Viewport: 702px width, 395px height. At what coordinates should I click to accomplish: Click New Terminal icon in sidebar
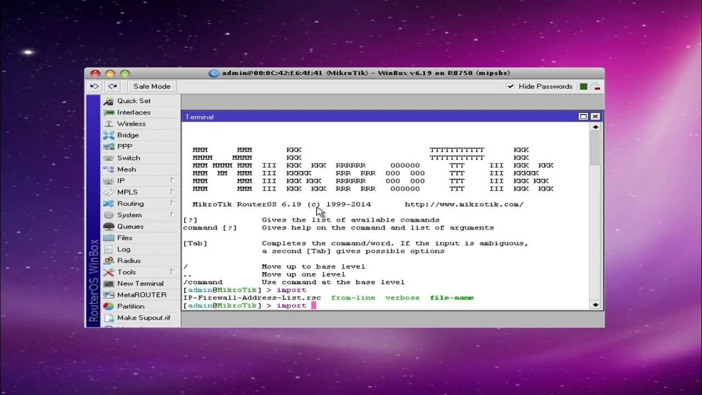[x=109, y=284]
